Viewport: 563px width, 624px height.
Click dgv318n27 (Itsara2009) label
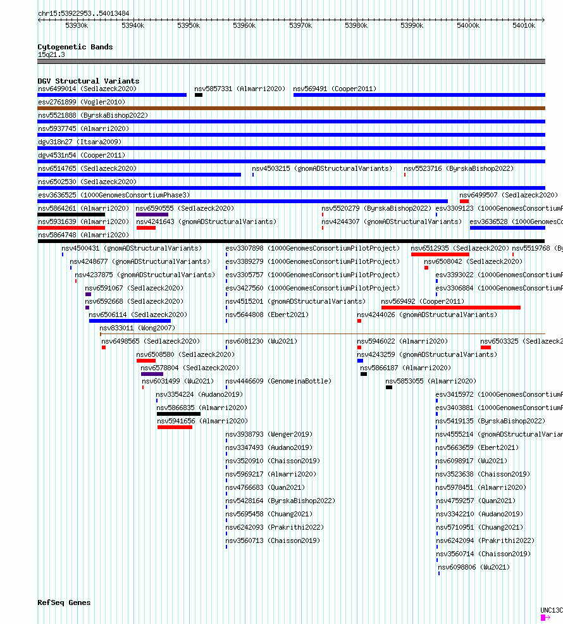(x=80, y=142)
